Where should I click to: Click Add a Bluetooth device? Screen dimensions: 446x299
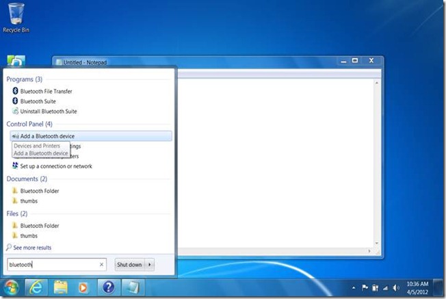(47, 136)
